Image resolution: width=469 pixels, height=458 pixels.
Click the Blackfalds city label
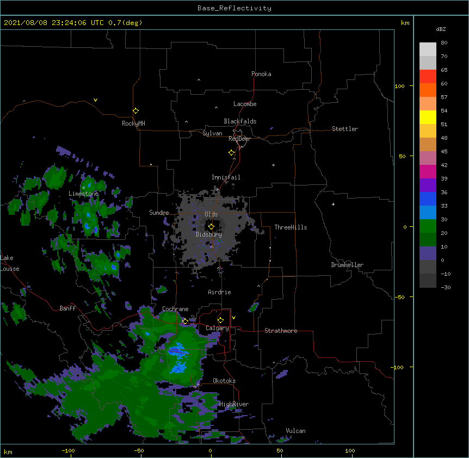coord(240,121)
